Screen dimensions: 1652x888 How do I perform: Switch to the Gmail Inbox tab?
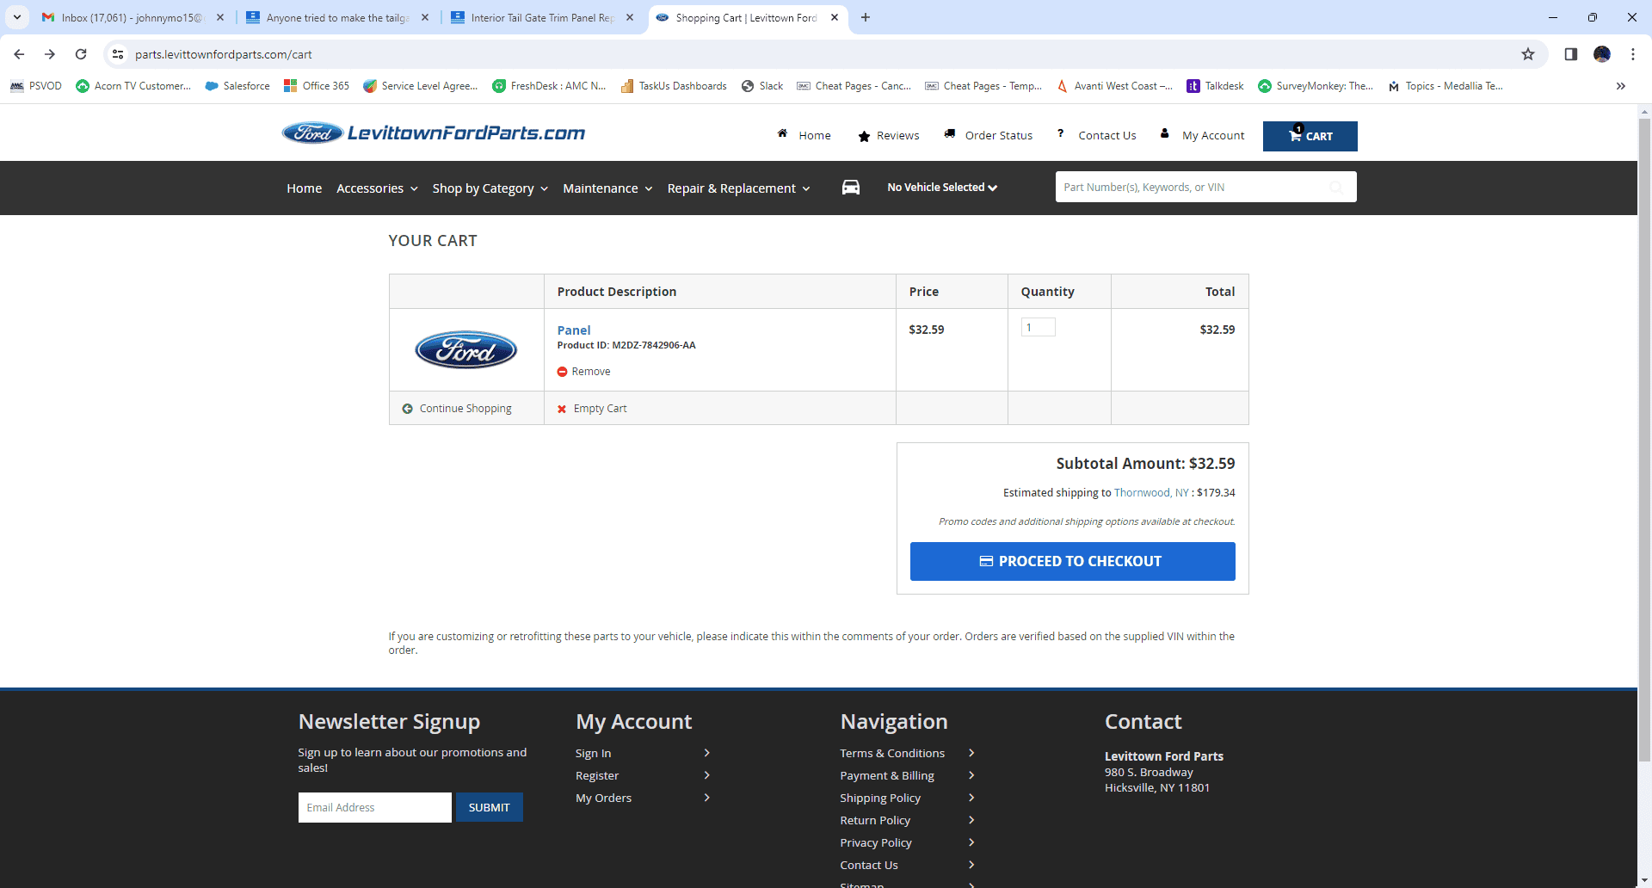click(133, 17)
